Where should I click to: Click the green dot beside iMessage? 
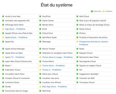[x=40, y=42]
